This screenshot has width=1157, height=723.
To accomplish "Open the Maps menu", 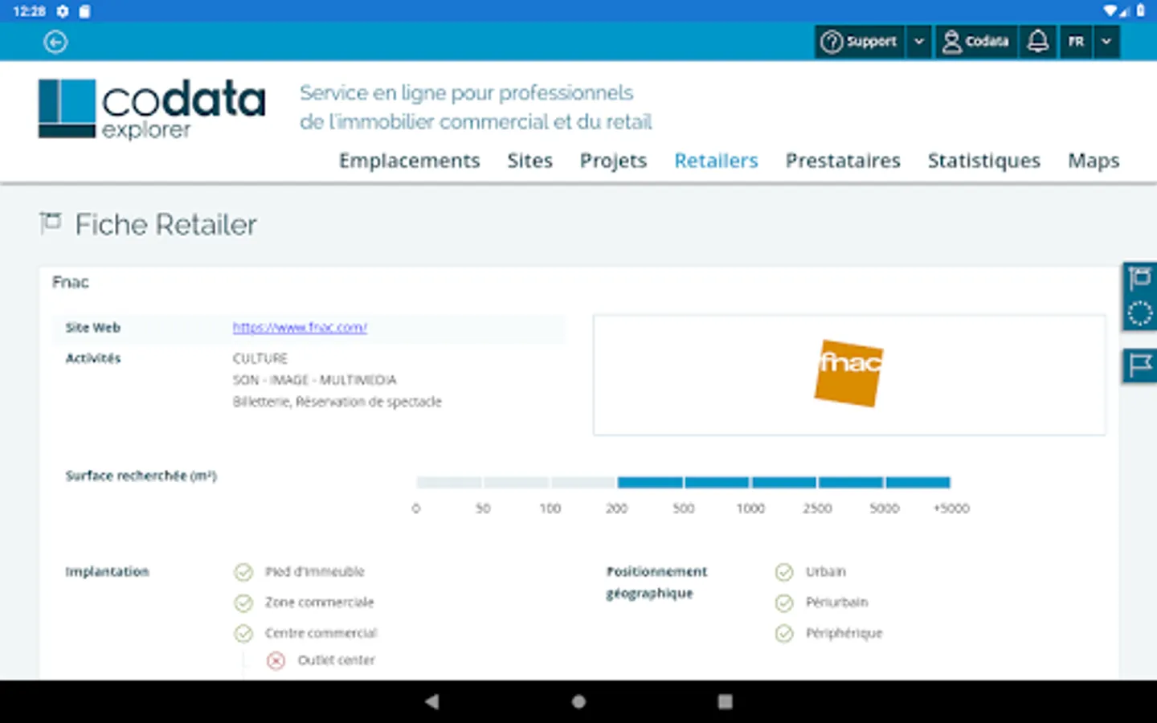I will (1094, 161).
